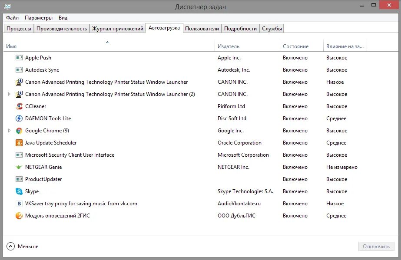Click the Canon launcher (2) icon
This screenshot has height=260, width=401.
19,94
